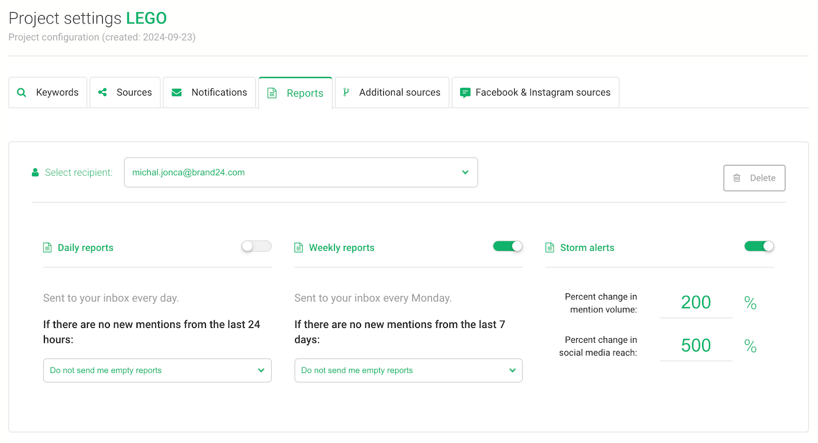Image resolution: width=818 pixels, height=443 pixels.
Task: Click the LEGO project name in heading
Action: (x=146, y=18)
